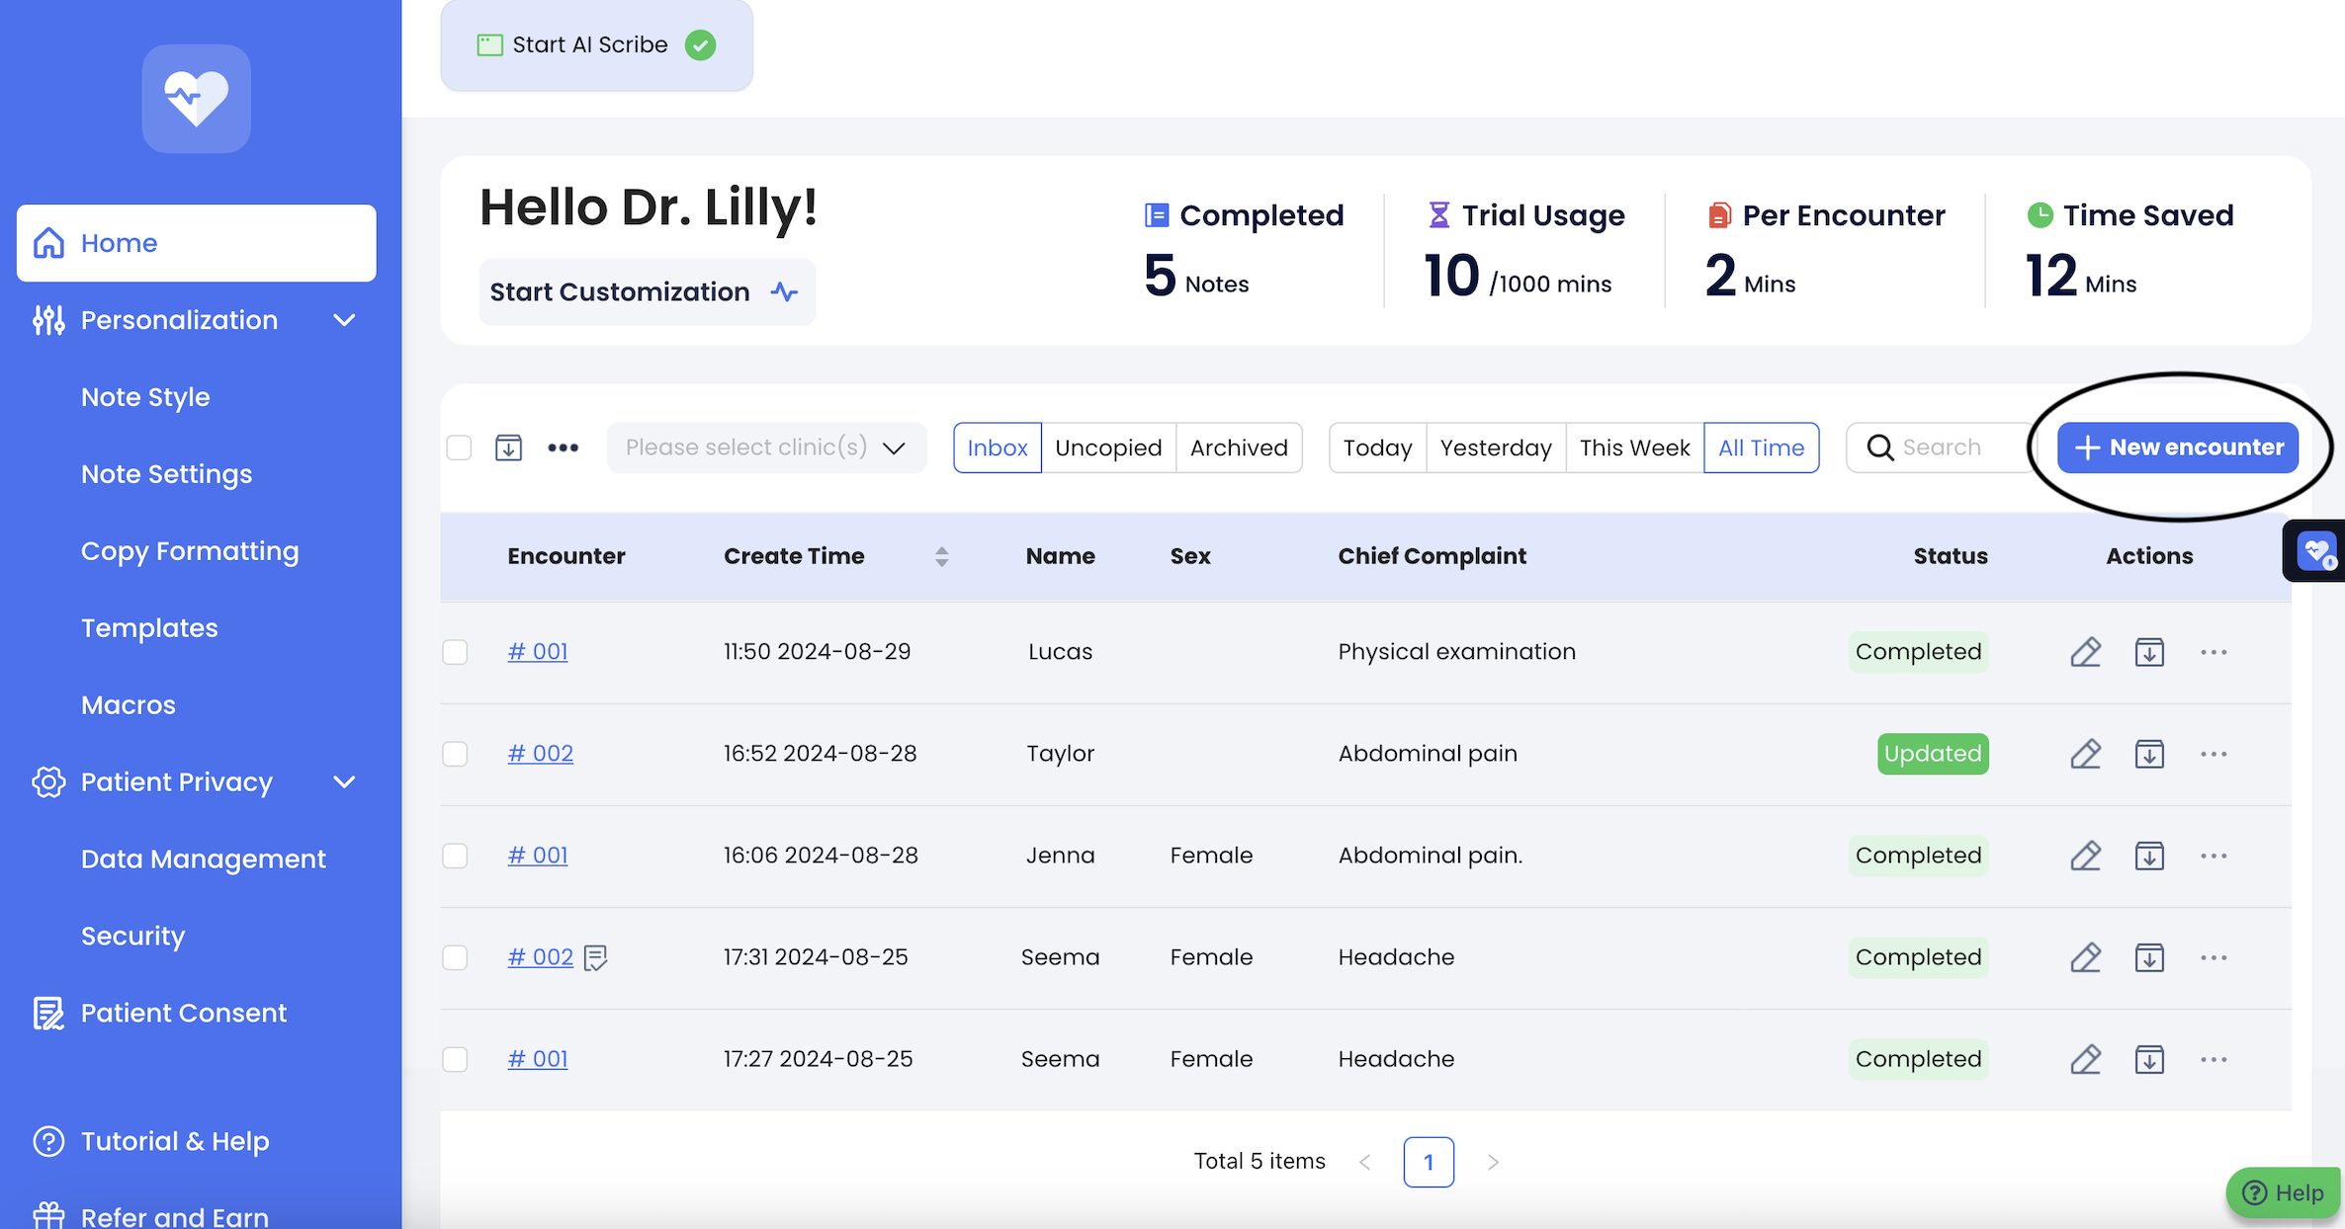Click the floating heart widget on the right edge
The height and width of the screenshot is (1229, 2345).
pyautogui.click(x=2316, y=551)
